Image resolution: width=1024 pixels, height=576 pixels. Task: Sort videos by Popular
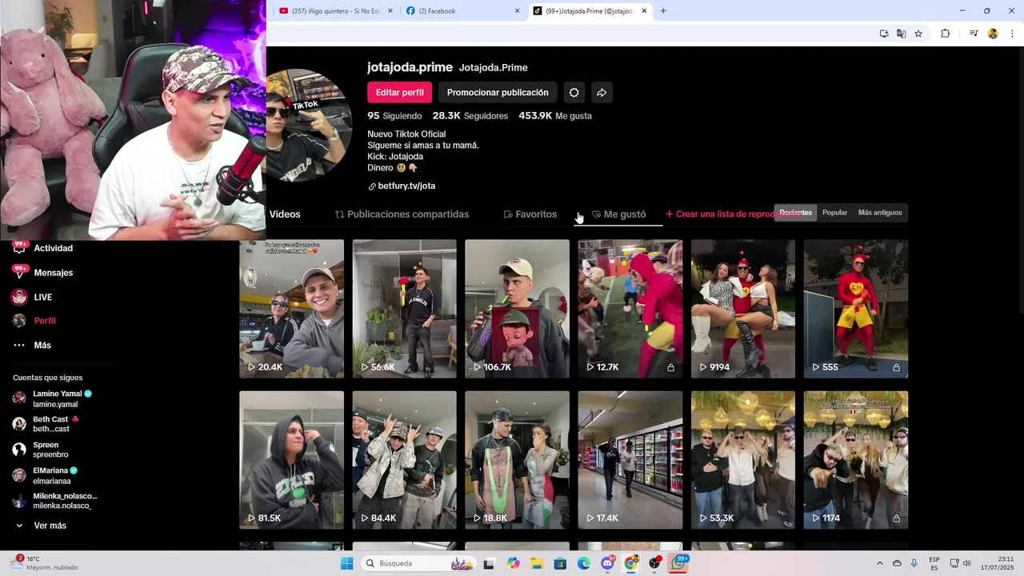[x=834, y=213]
